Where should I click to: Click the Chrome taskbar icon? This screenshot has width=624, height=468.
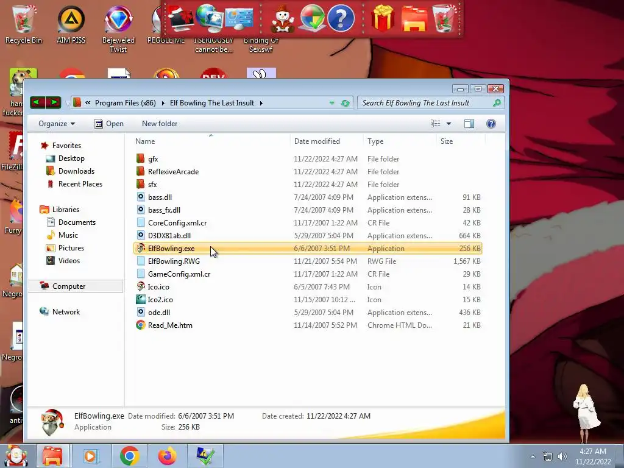(129, 456)
